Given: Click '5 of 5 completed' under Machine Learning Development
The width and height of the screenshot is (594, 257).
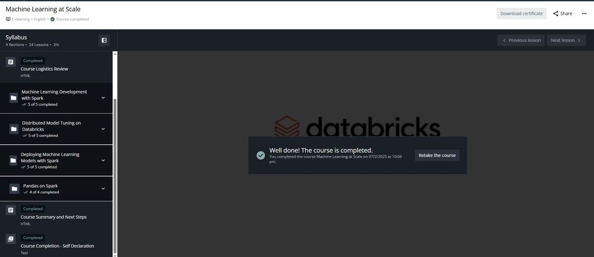Looking at the screenshot, I should point(42,104).
